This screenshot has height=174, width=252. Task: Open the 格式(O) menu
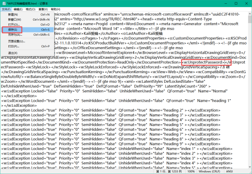coord(31,9)
